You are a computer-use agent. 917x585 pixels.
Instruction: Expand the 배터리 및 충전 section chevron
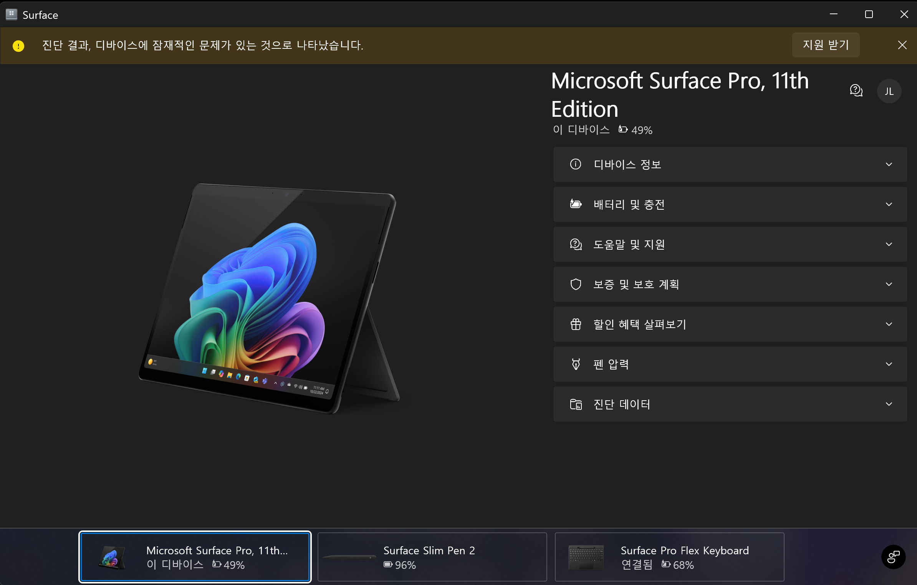click(889, 204)
